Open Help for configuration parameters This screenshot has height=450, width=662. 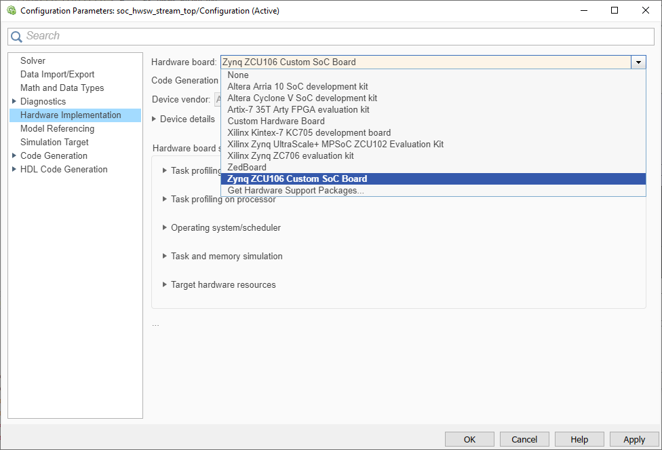tap(579, 439)
